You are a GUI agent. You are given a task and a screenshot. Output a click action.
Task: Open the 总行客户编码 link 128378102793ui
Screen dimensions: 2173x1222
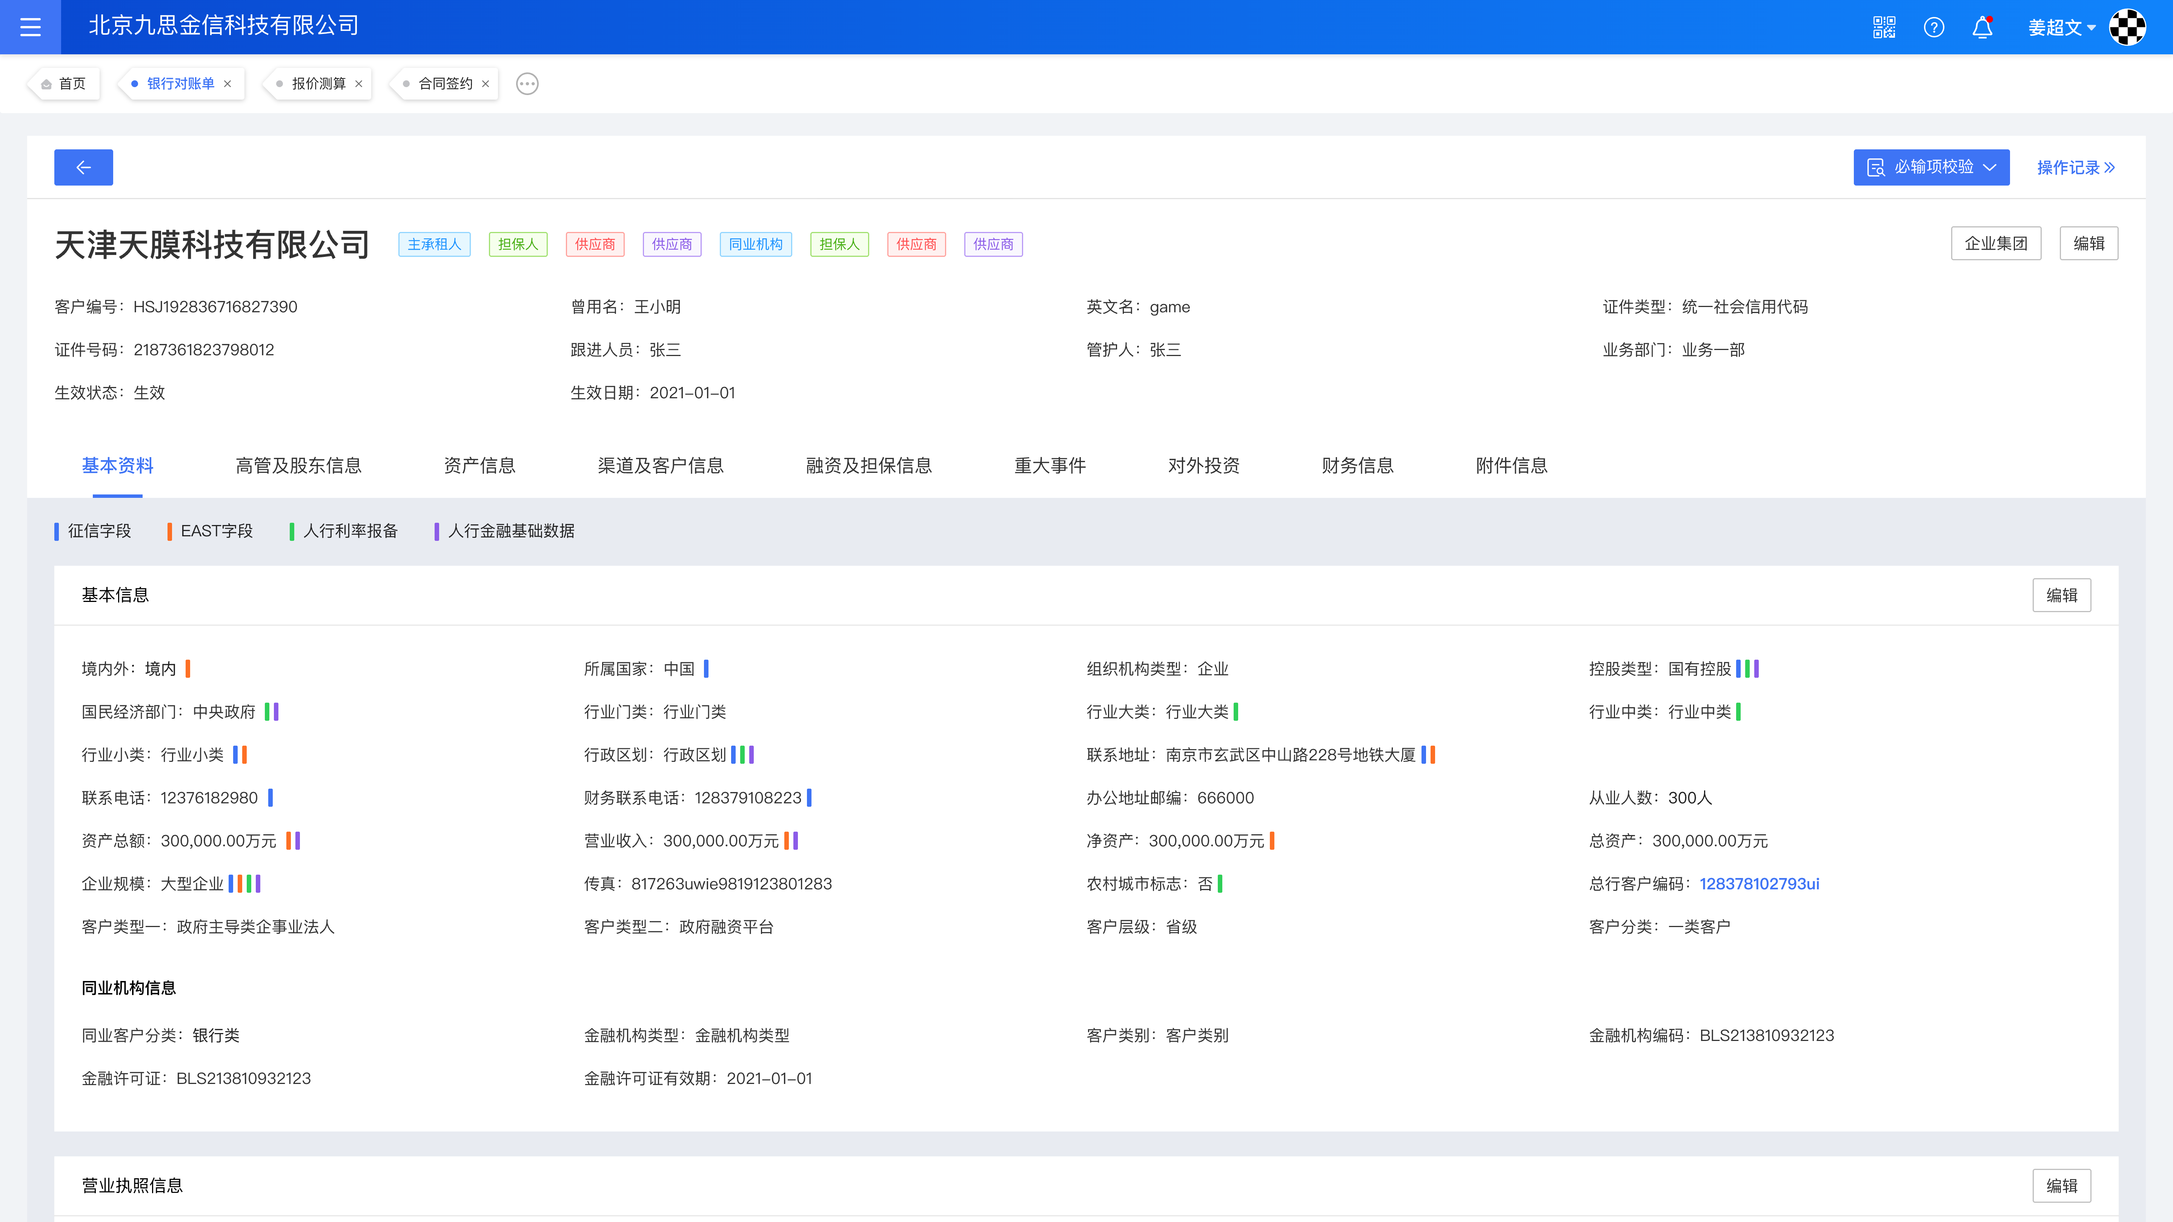(1759, 884)
